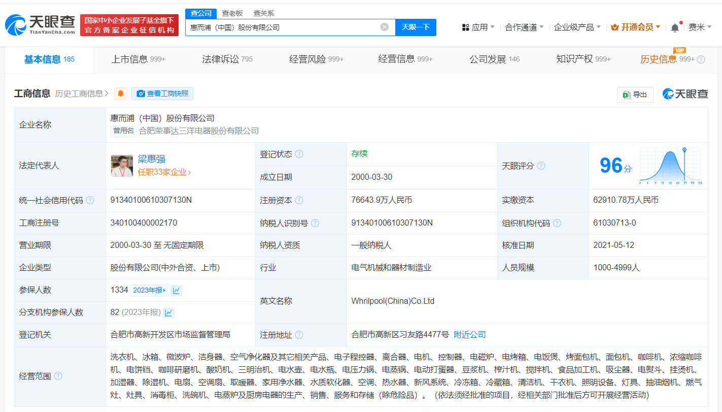This screenshot has height=412, width=722.
Task: Click the photo of 梁惠强
Action: pyautogui.click(x=122, y=166)
